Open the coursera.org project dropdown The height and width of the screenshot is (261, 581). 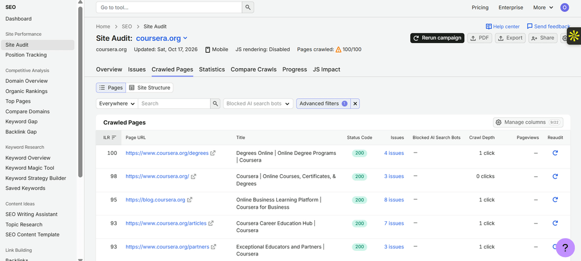click(x=162, y=38)
